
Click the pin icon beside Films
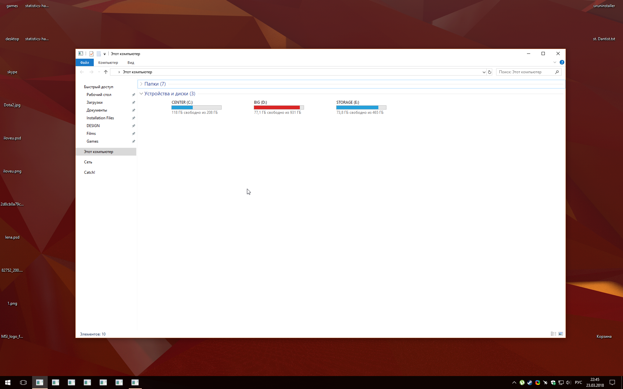(x=133, y=134)
